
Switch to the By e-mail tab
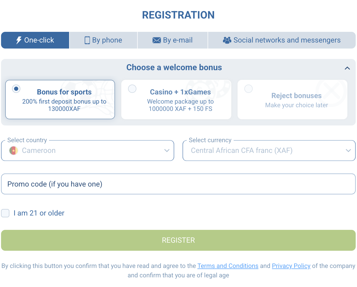(173, 40)
